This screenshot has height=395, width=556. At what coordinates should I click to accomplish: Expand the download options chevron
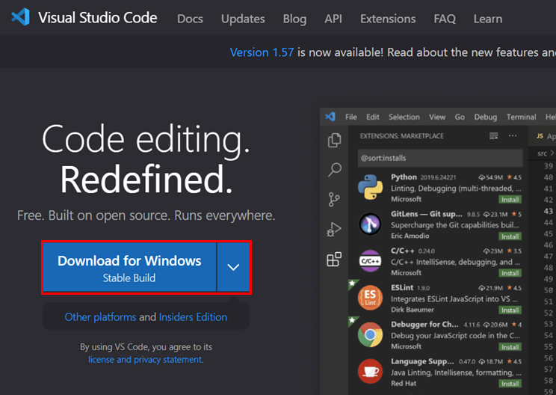point(233,267)
